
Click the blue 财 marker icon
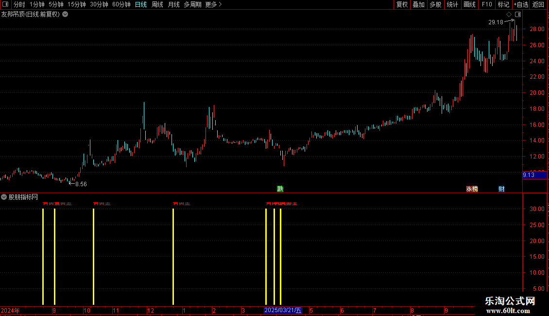(x=502, y=189)
